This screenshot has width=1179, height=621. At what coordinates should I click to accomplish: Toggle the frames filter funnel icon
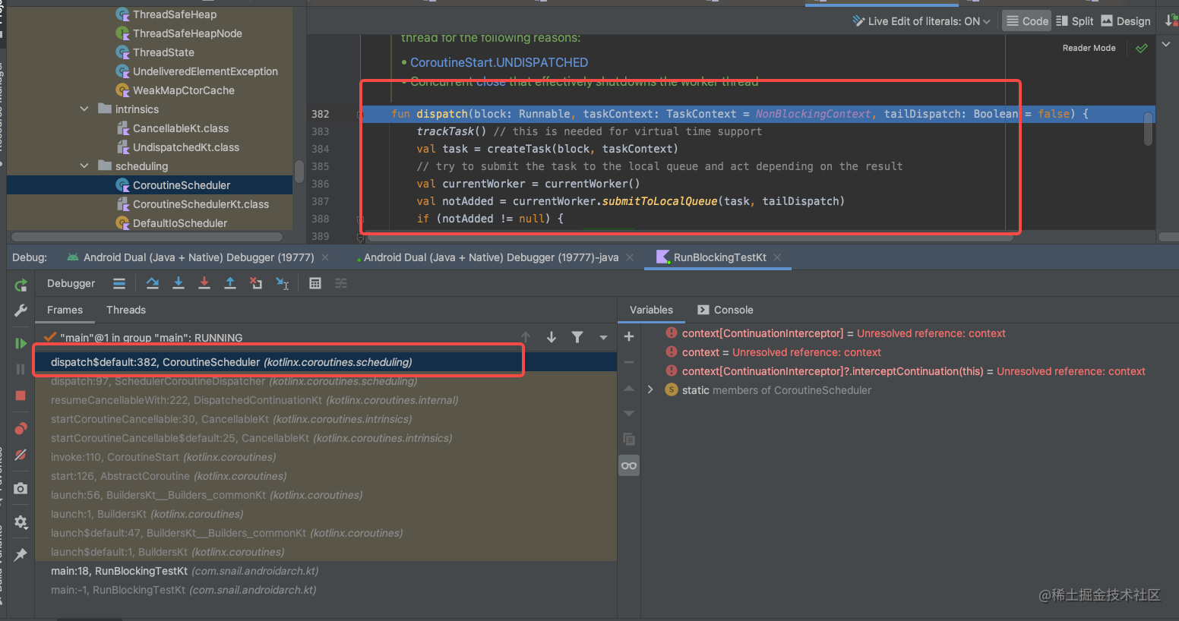click(x=577, y=337)
